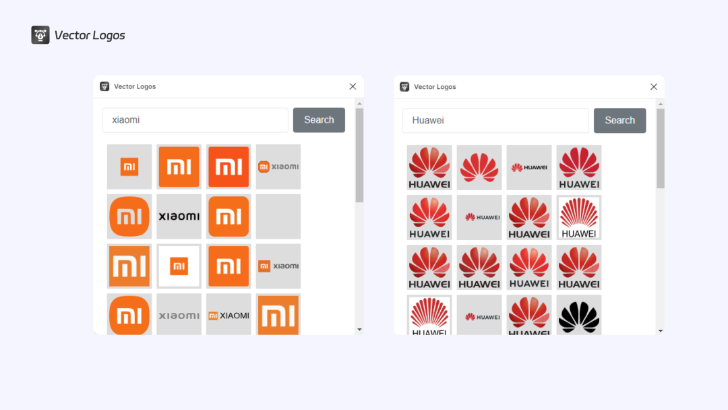Viewport: 728px width, 410px height.
Task: Click the scroll-up arrow in xiaomi window
Action: (x=359, y=104)
